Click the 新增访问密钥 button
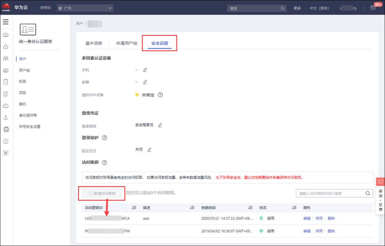This screenshot has width=385, height=246. pos(102,193)
